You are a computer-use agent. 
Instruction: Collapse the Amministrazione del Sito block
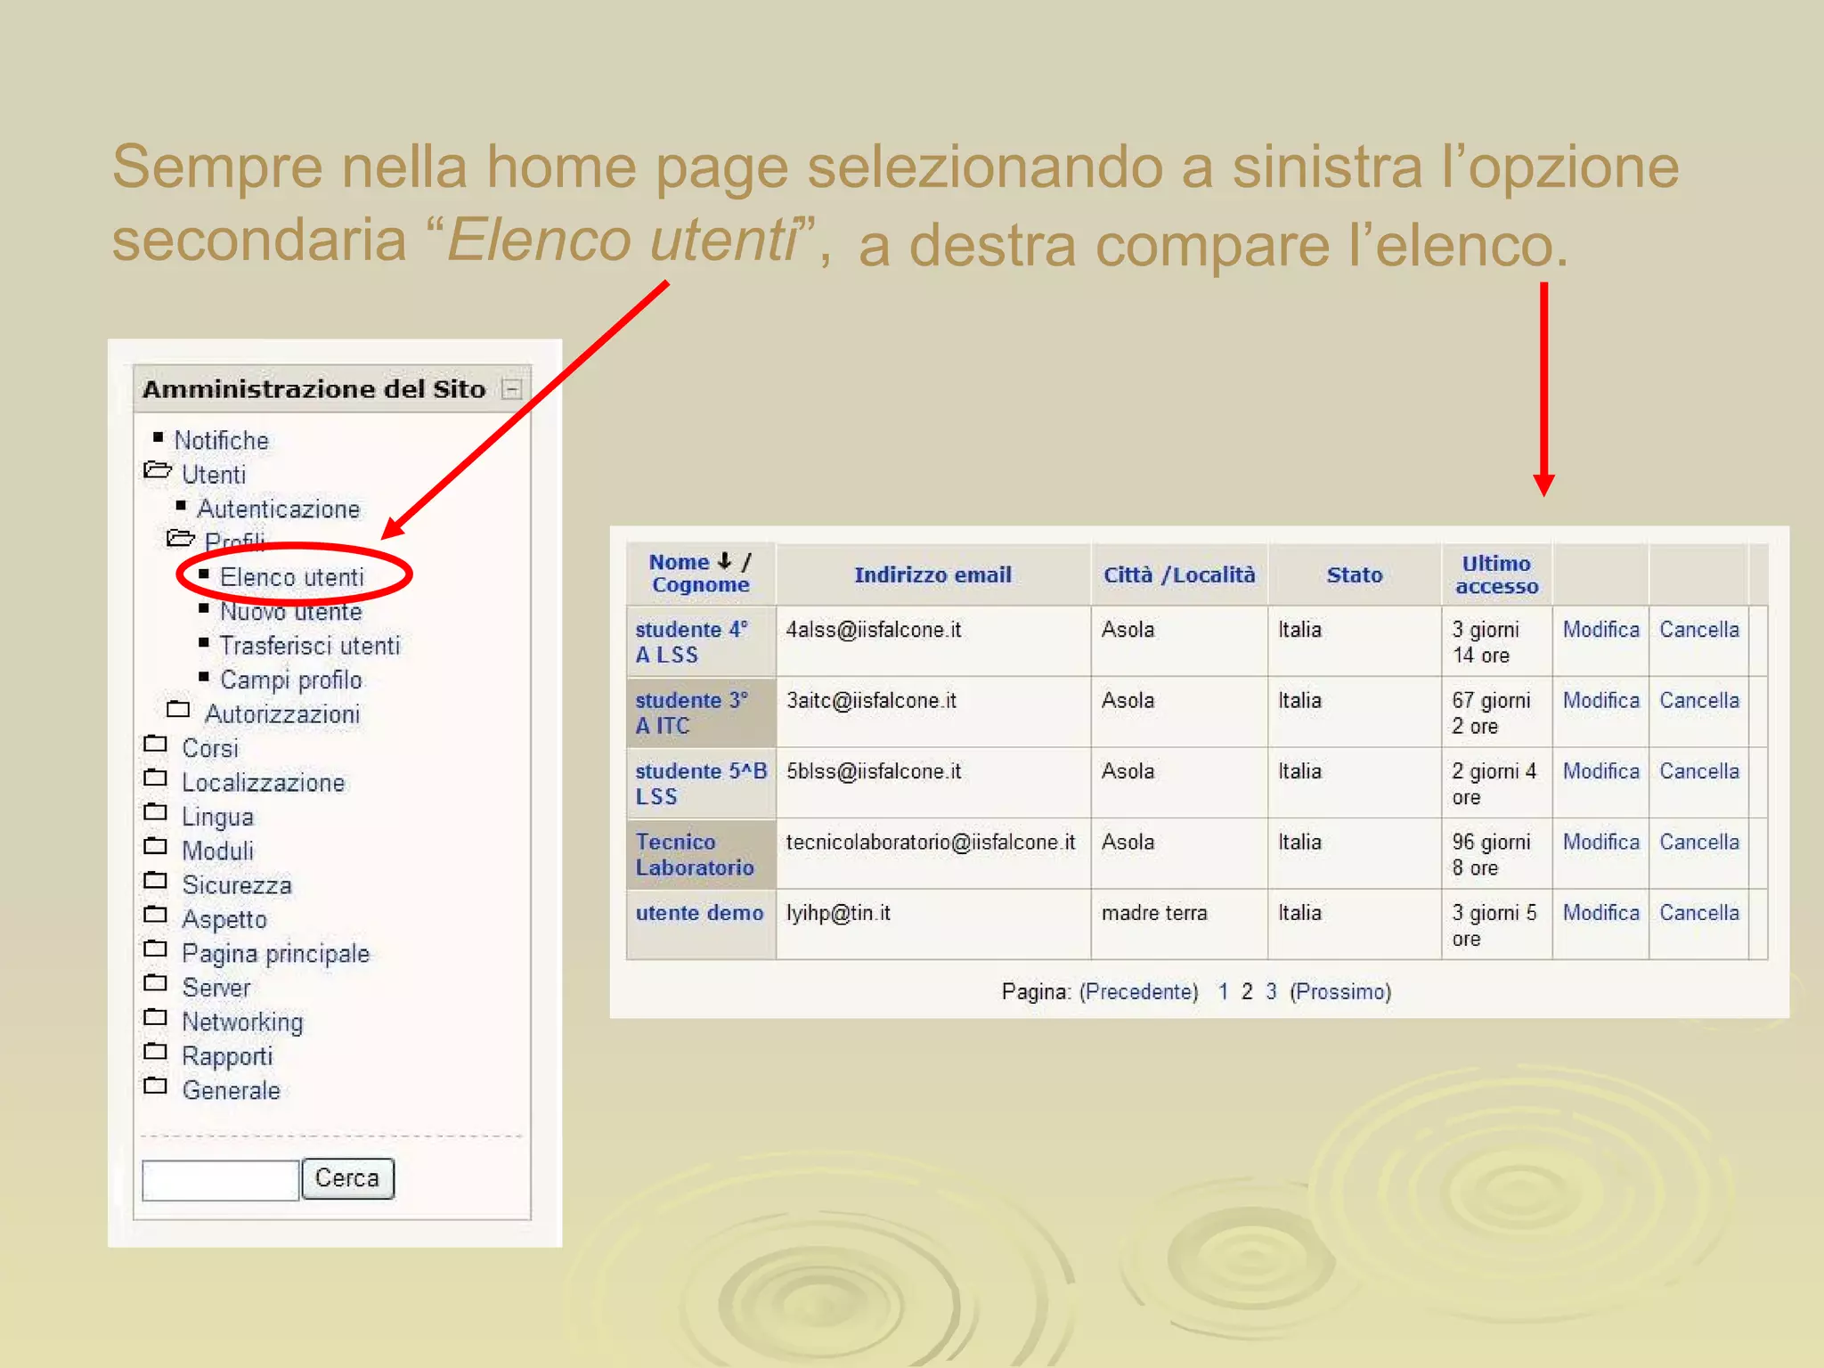511,389
